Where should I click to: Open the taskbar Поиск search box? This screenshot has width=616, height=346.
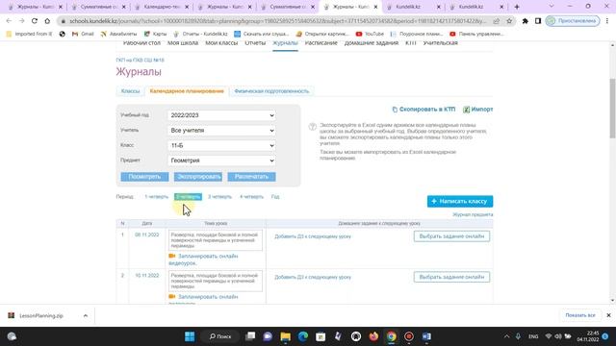[x=220, y=336]
